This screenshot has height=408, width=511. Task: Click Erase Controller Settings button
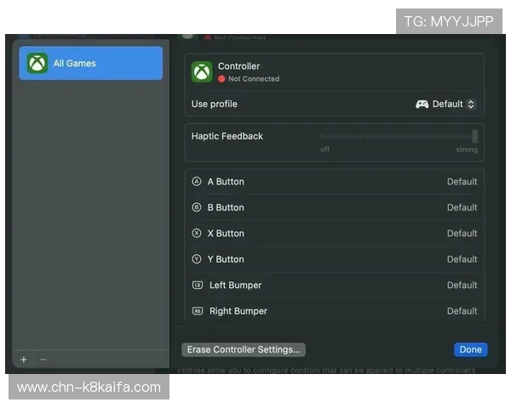244,349
